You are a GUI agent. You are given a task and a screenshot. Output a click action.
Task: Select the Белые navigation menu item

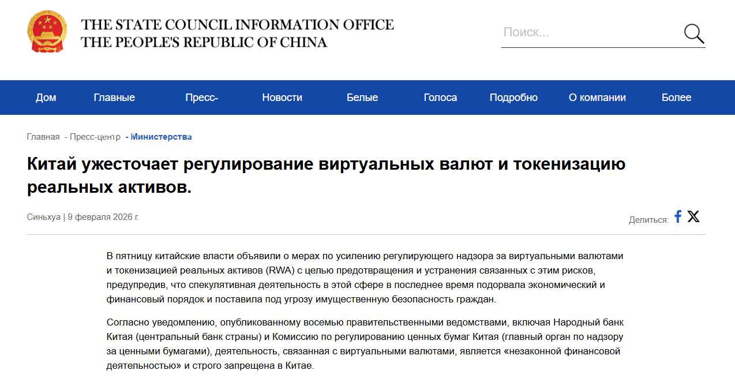[362, 98]
